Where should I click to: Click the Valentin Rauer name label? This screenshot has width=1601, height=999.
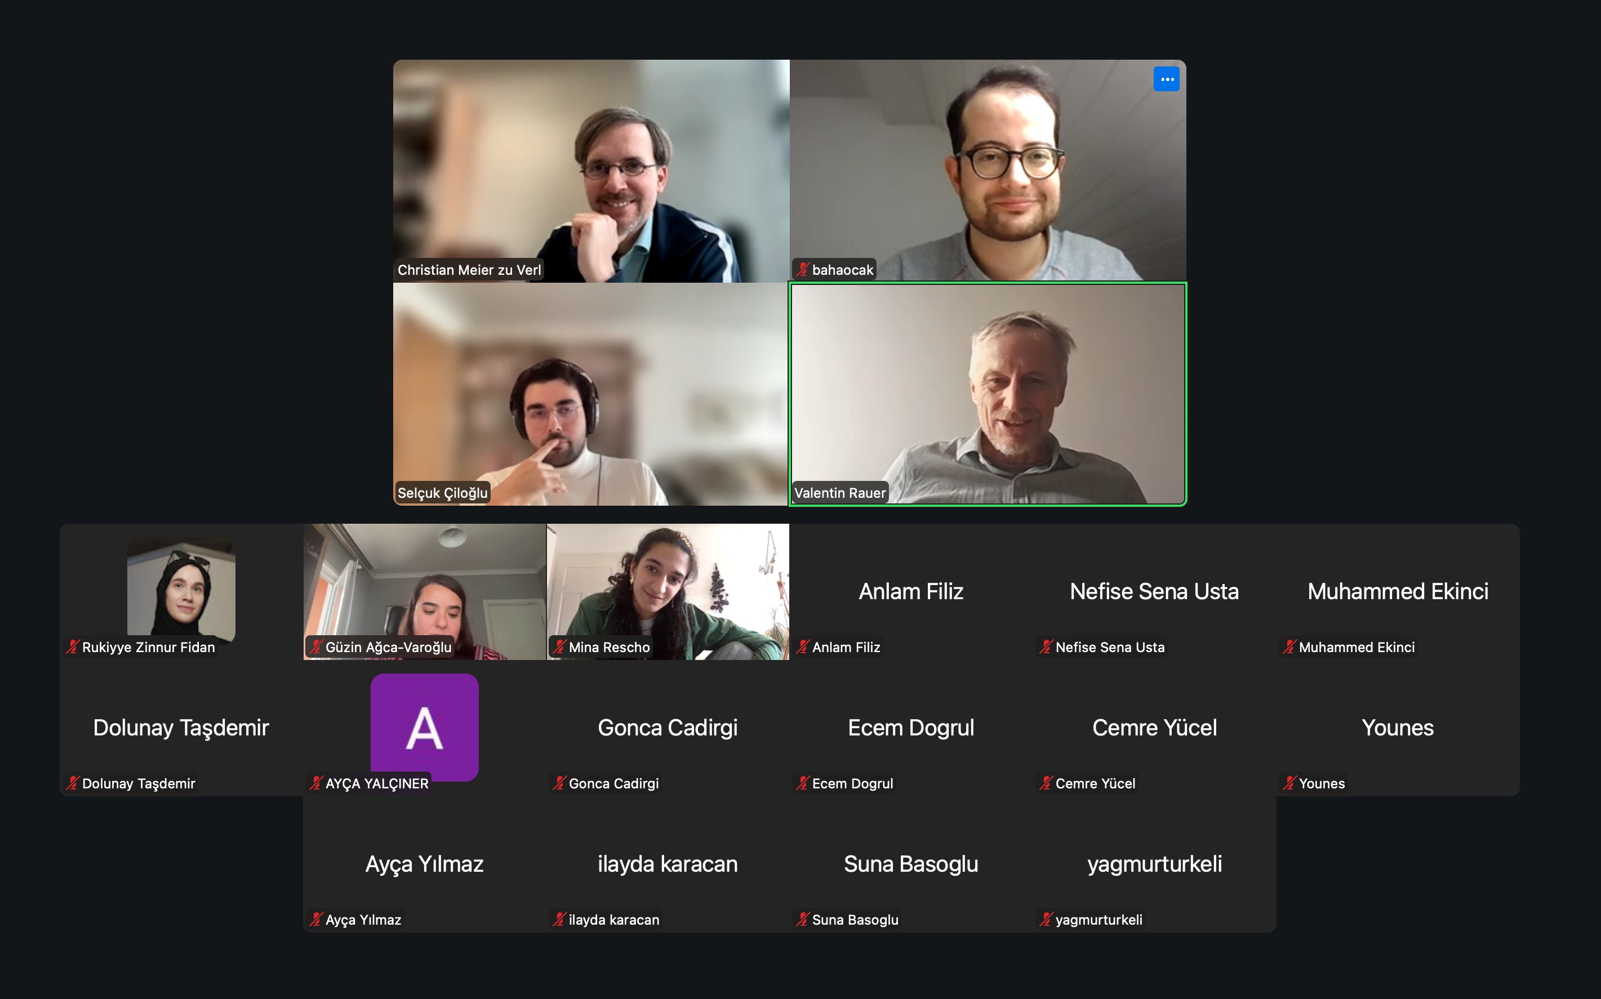840,493
